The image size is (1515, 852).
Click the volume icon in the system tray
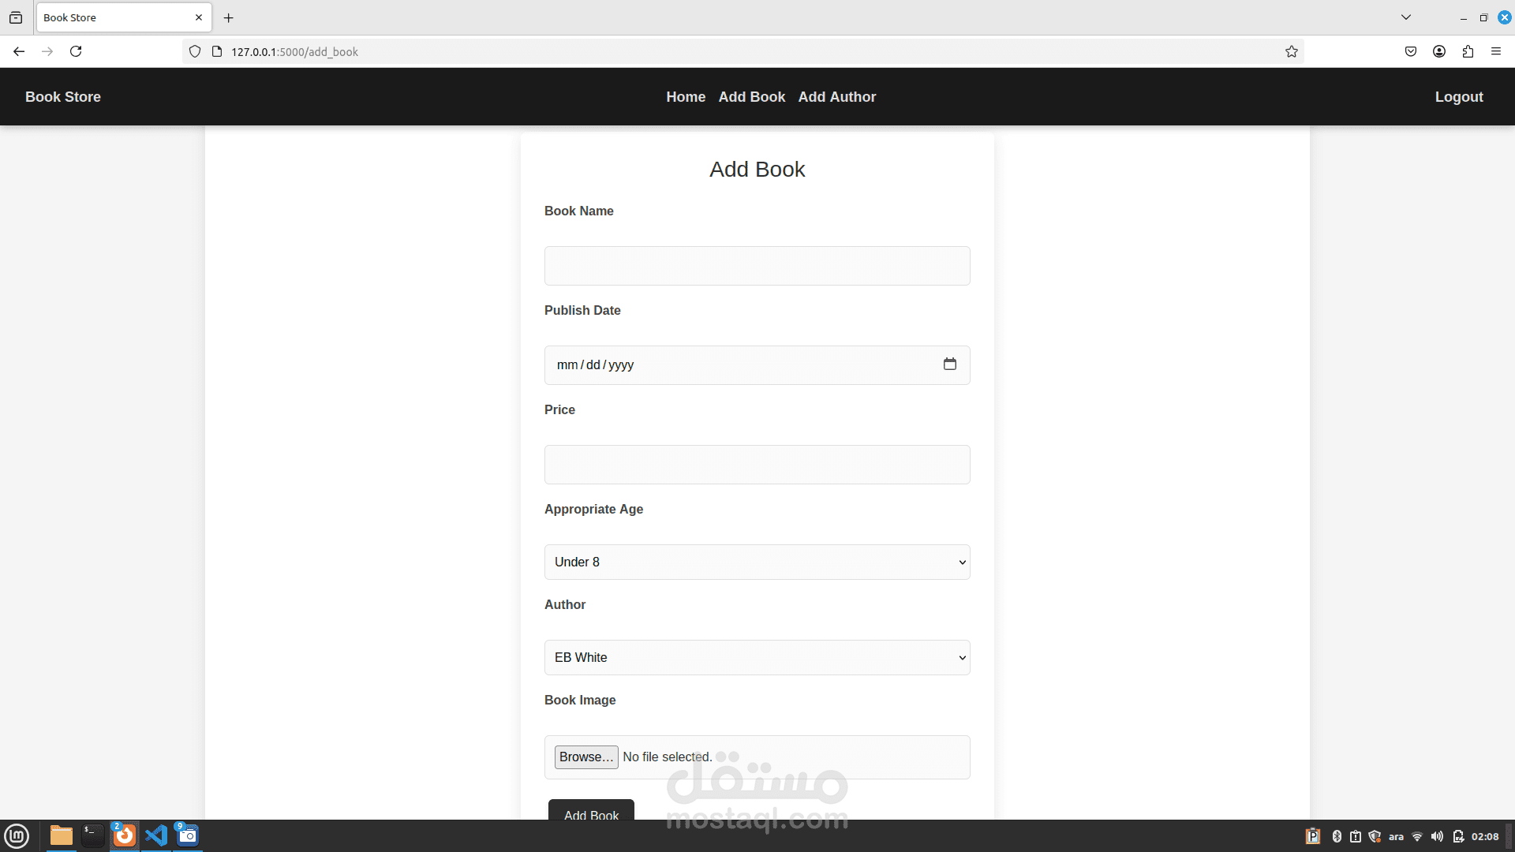pyautogui.click(x=1437, y=836)
